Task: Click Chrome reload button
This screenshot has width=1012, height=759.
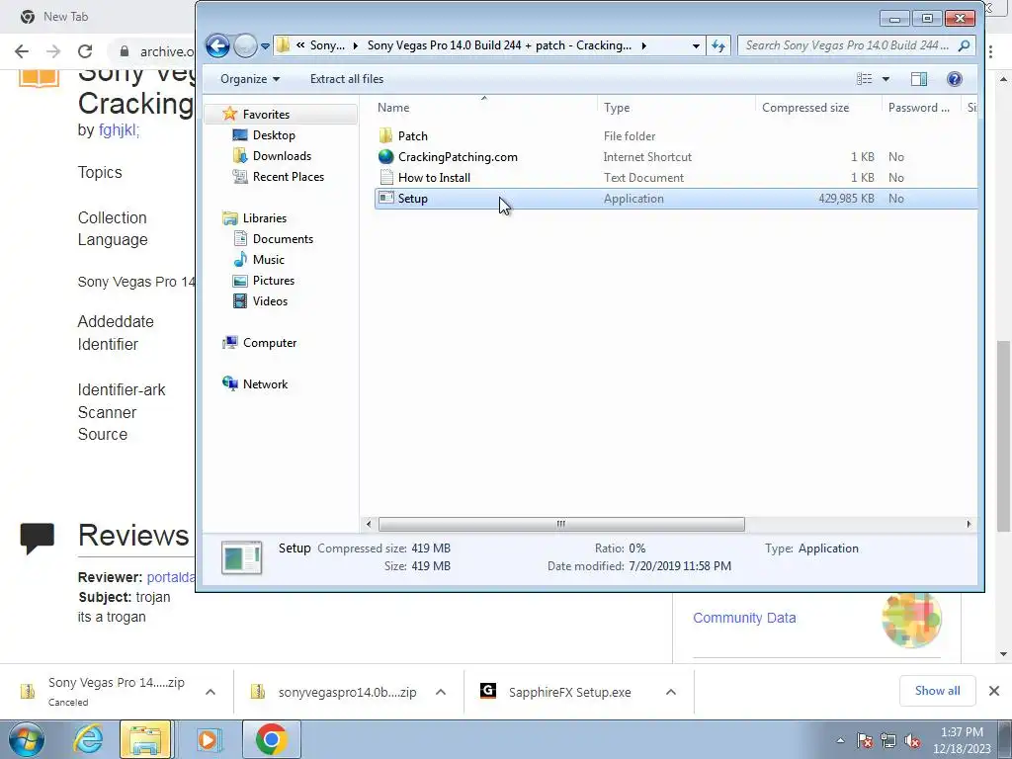Action: click(85, 51)
